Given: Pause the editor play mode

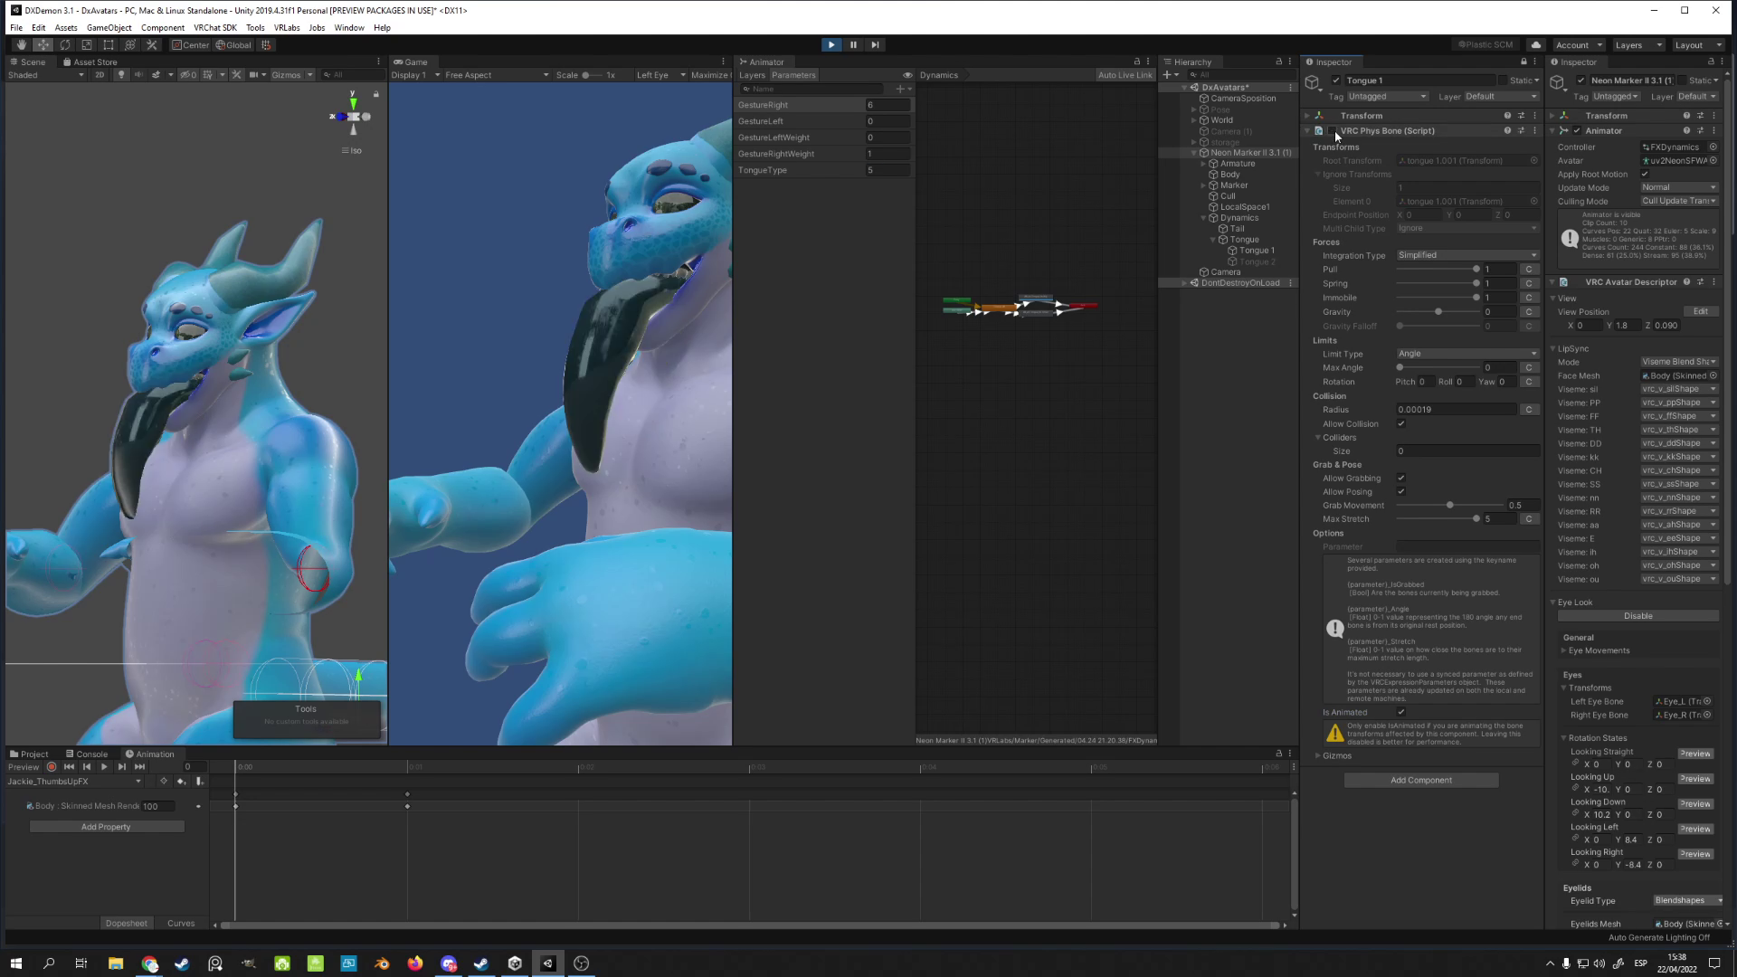Looking at the screenshot, I should click(x=853, y=44).
